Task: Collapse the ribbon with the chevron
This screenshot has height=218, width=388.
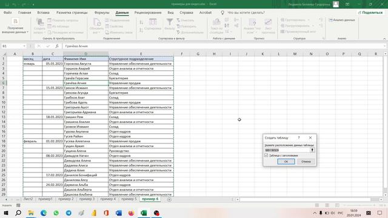Action: [x=384, y=39]
